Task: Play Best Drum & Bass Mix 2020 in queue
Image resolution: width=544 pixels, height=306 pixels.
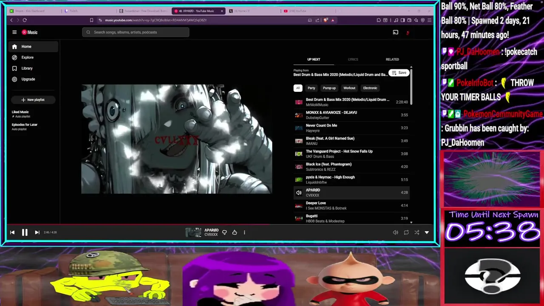Action: [x=351, y=102]
